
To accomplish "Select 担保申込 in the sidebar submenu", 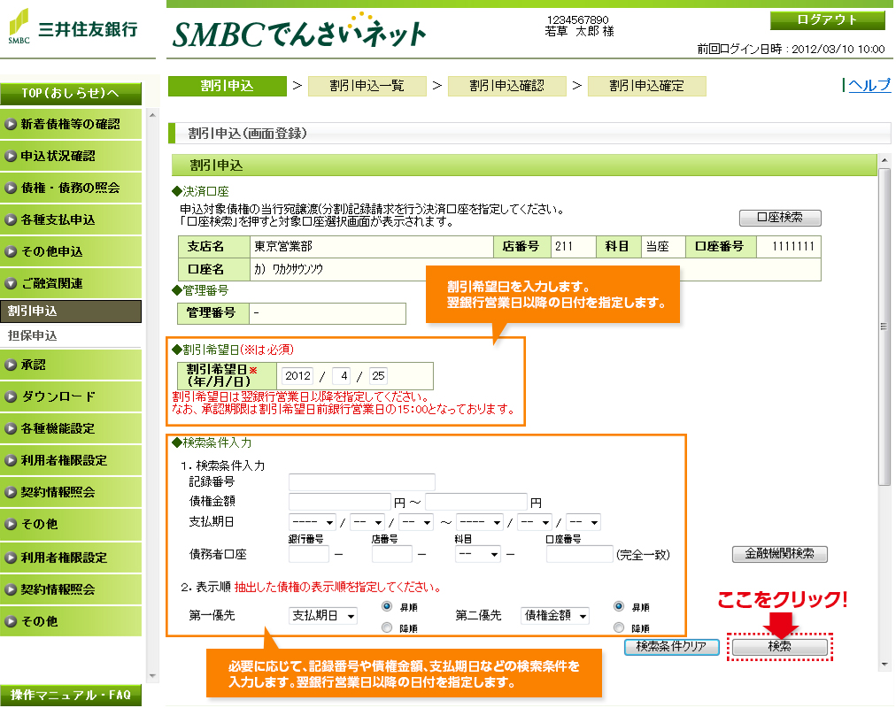I will (x=71, y=335).
